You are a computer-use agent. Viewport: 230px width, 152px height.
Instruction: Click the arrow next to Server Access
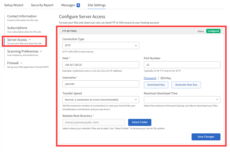[x=29, y=40]
